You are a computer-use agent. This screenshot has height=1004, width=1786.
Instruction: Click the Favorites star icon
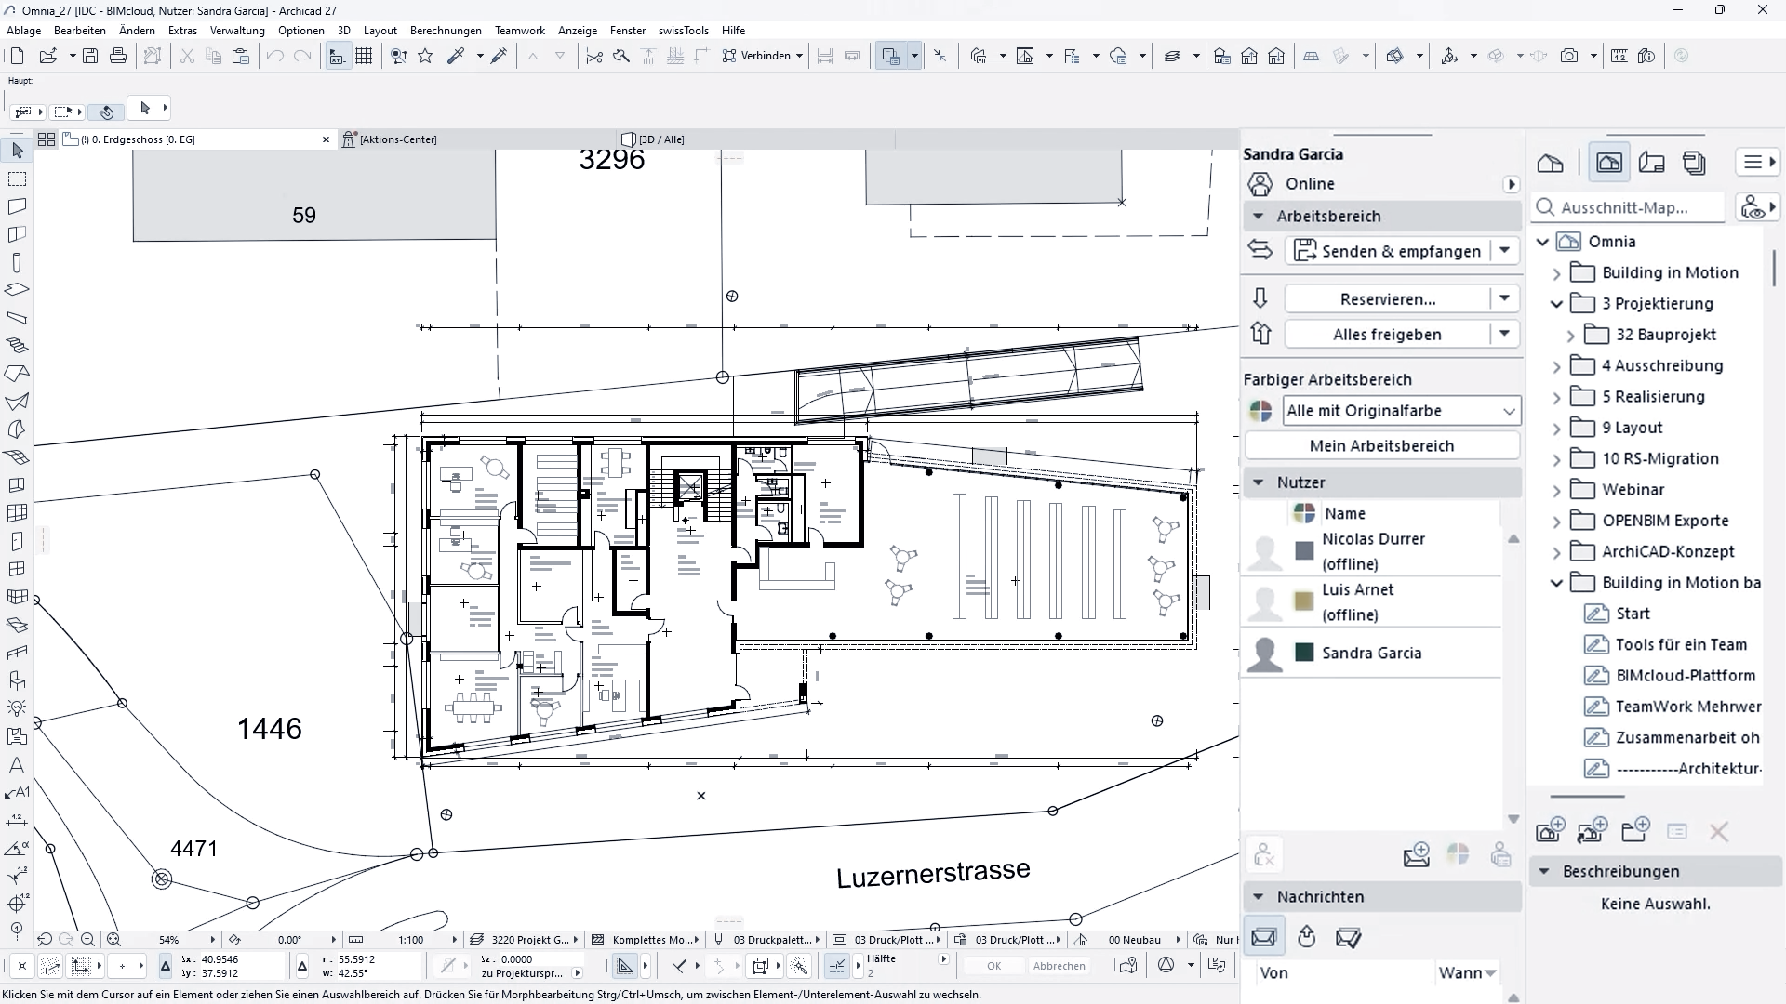(x=426, y=56)
